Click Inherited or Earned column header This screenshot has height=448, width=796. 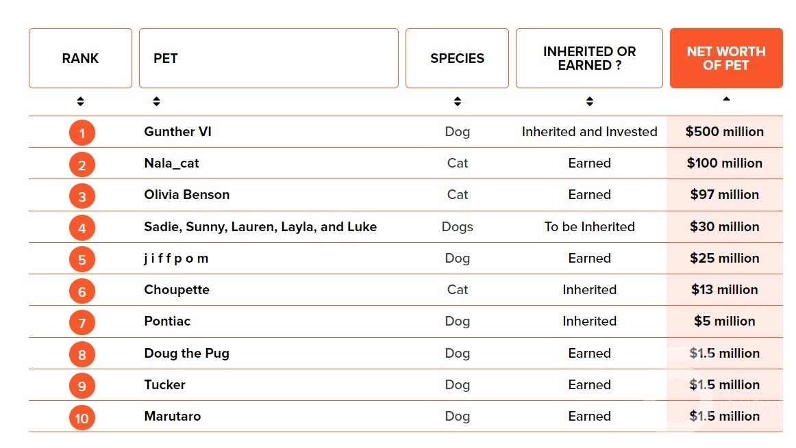[x=589, y=58]
